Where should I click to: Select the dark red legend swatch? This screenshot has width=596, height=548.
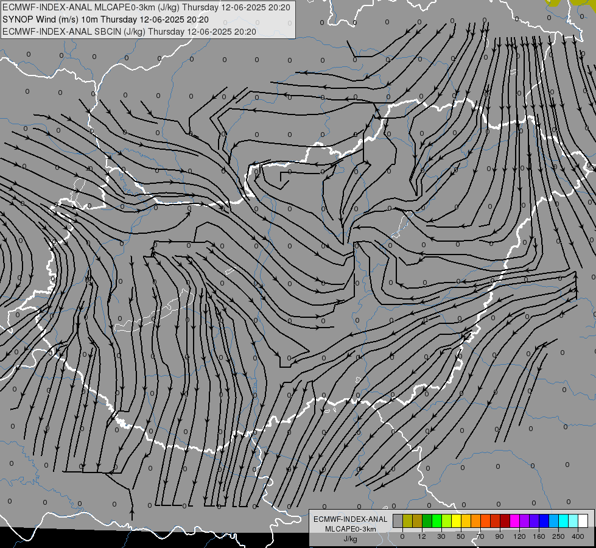[505, 521]
